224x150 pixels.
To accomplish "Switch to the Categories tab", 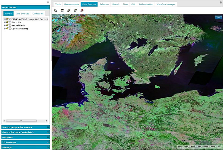I will coord(38,13).
